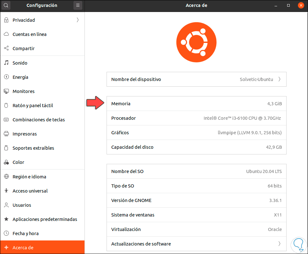
Task: Select Acceso universal
Action: (x=43, y=191)
